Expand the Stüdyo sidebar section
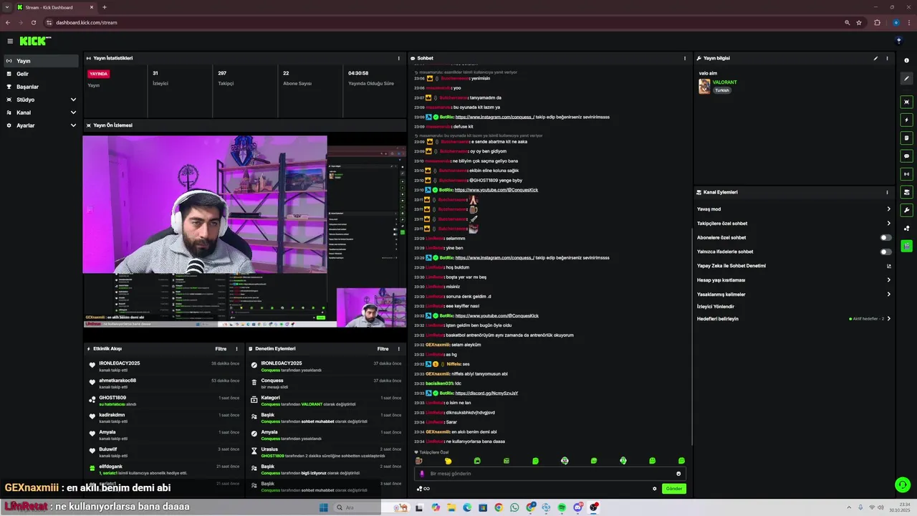Viewport: 917px width, 516px height. pos(73,100)
